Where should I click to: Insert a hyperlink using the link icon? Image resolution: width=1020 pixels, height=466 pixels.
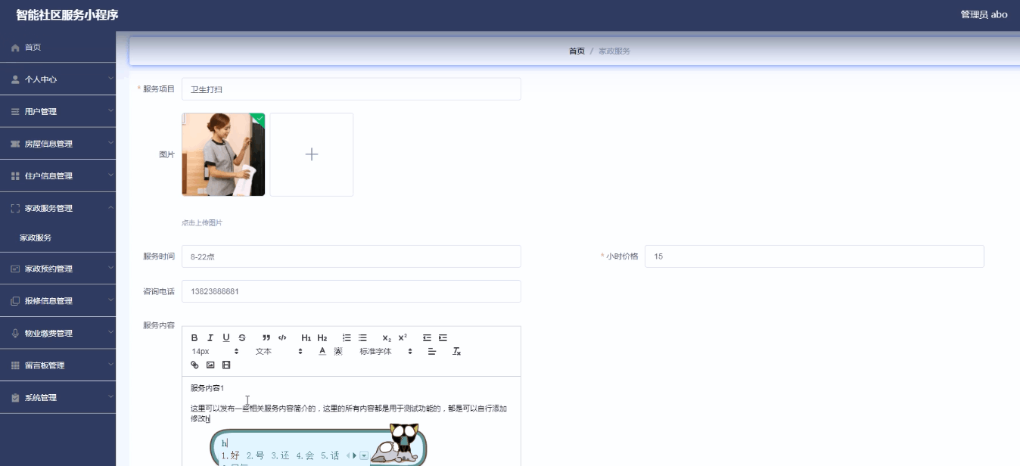pos(194,365)
